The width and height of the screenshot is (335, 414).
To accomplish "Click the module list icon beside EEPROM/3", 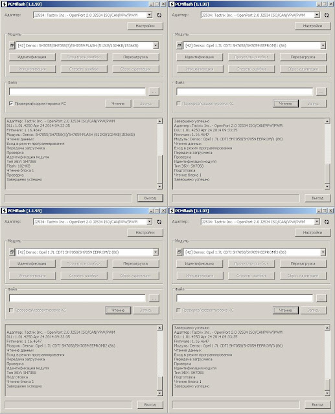I will coord(179,252).
